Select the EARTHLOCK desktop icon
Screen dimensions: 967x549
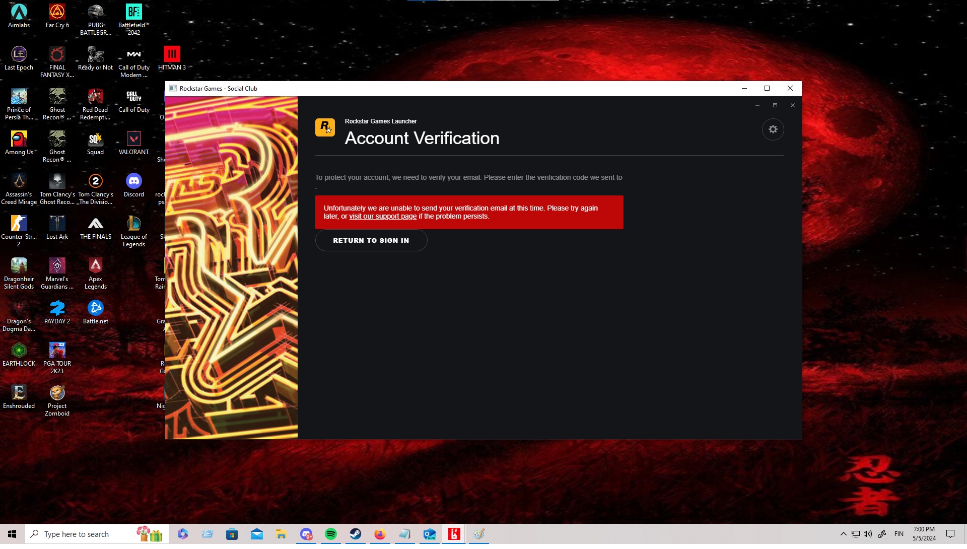[x=19, y=355]
